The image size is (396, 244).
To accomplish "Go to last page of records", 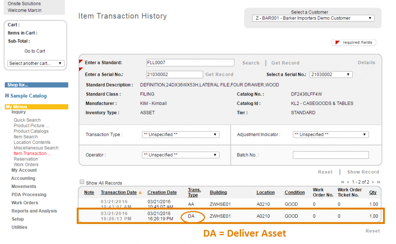I will pyautogui.click(x=379, y=182).
